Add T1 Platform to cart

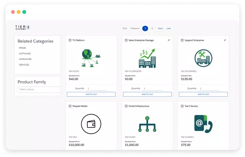point(91,94)
